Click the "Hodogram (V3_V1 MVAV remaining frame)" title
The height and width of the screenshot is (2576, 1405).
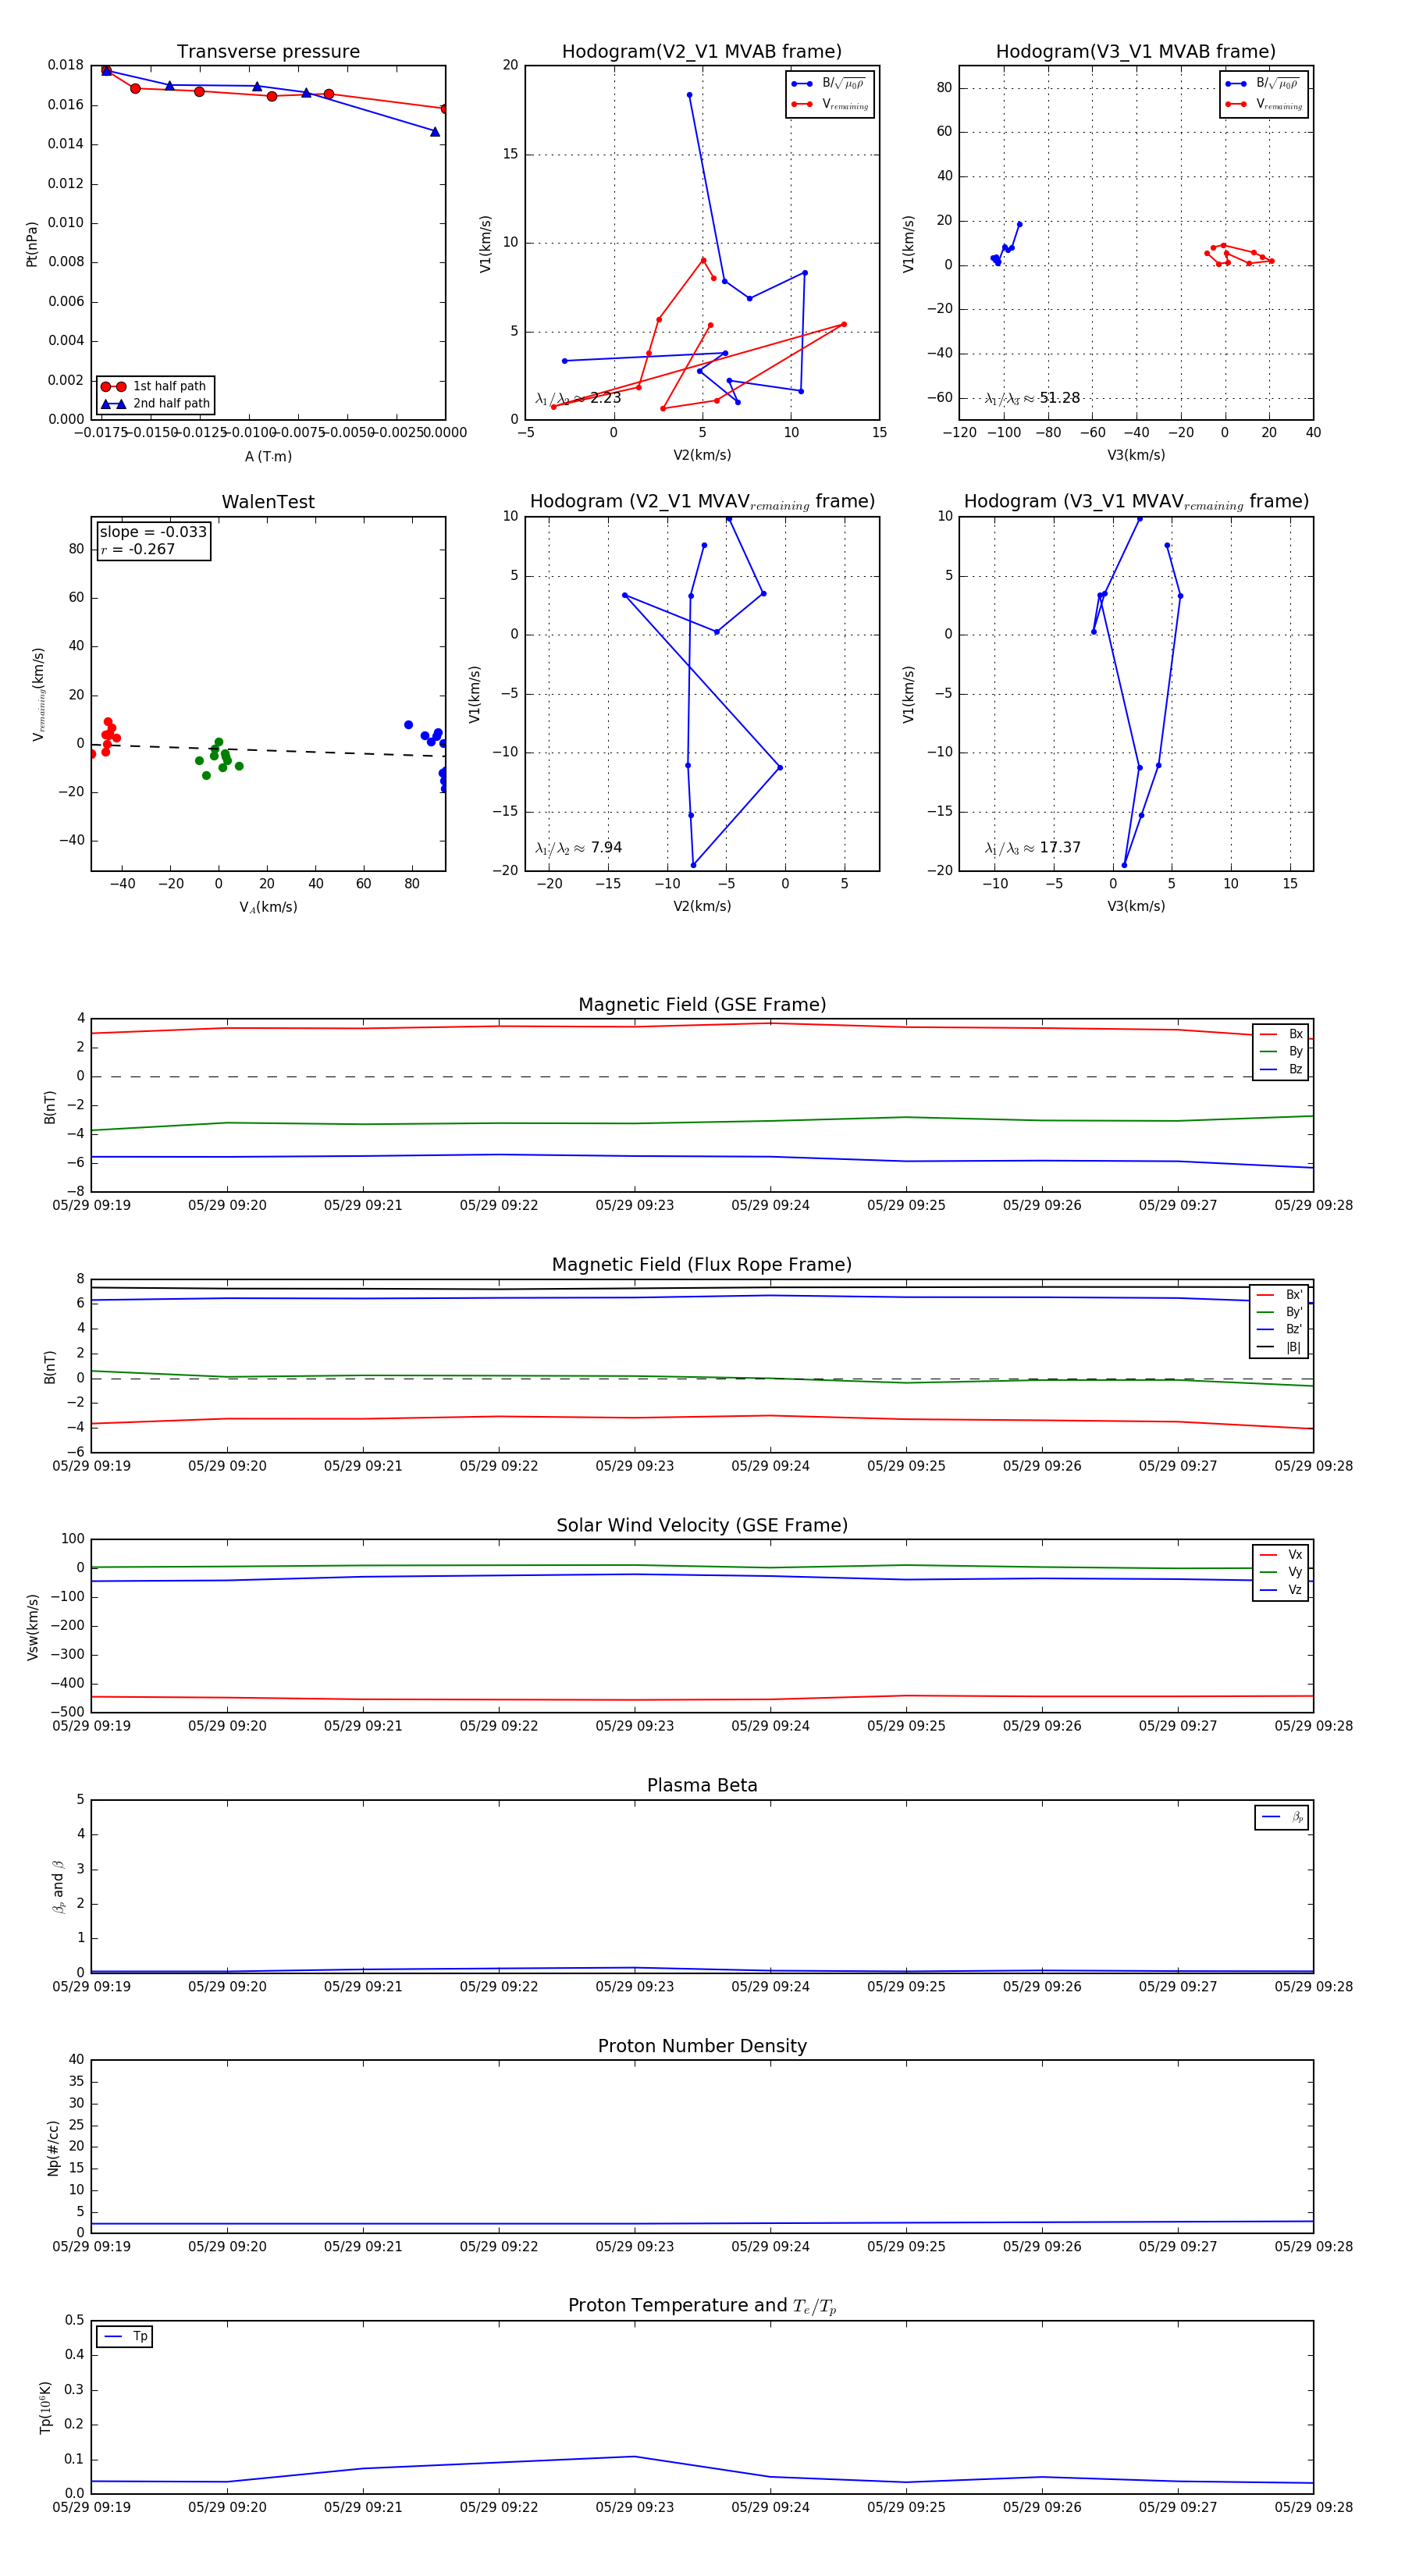(x=1136, y=502)
